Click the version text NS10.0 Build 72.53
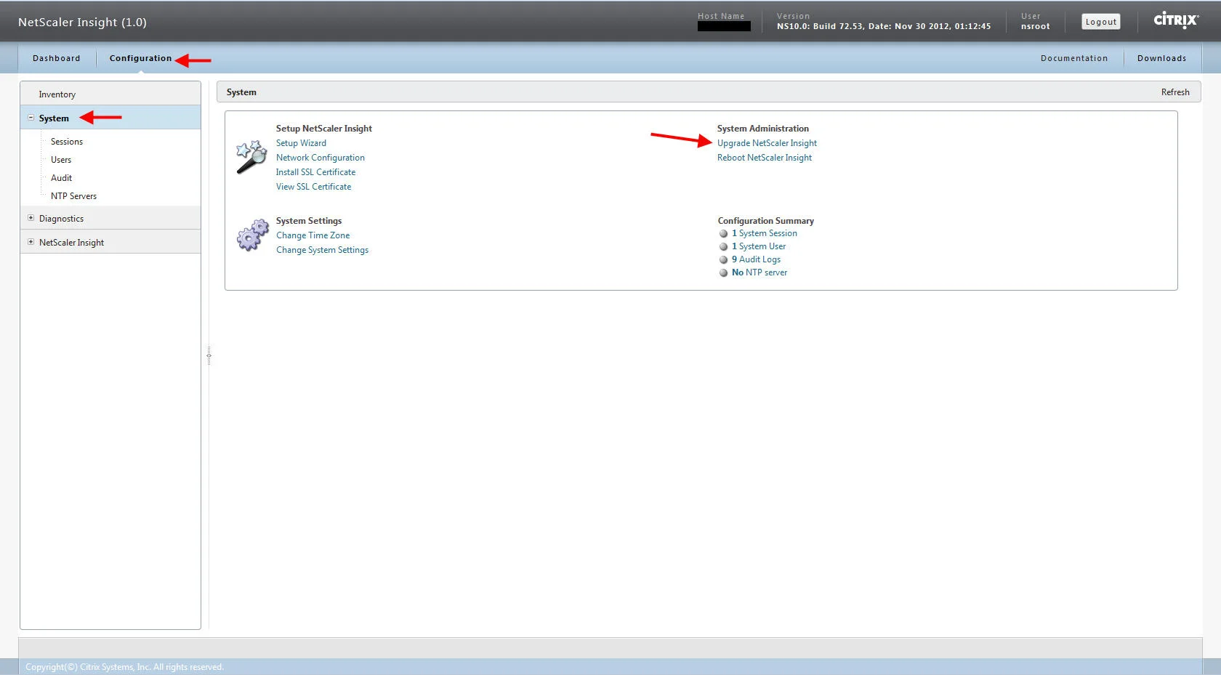The height and width of the screenshot is (675, 1221). coord(884,26)
